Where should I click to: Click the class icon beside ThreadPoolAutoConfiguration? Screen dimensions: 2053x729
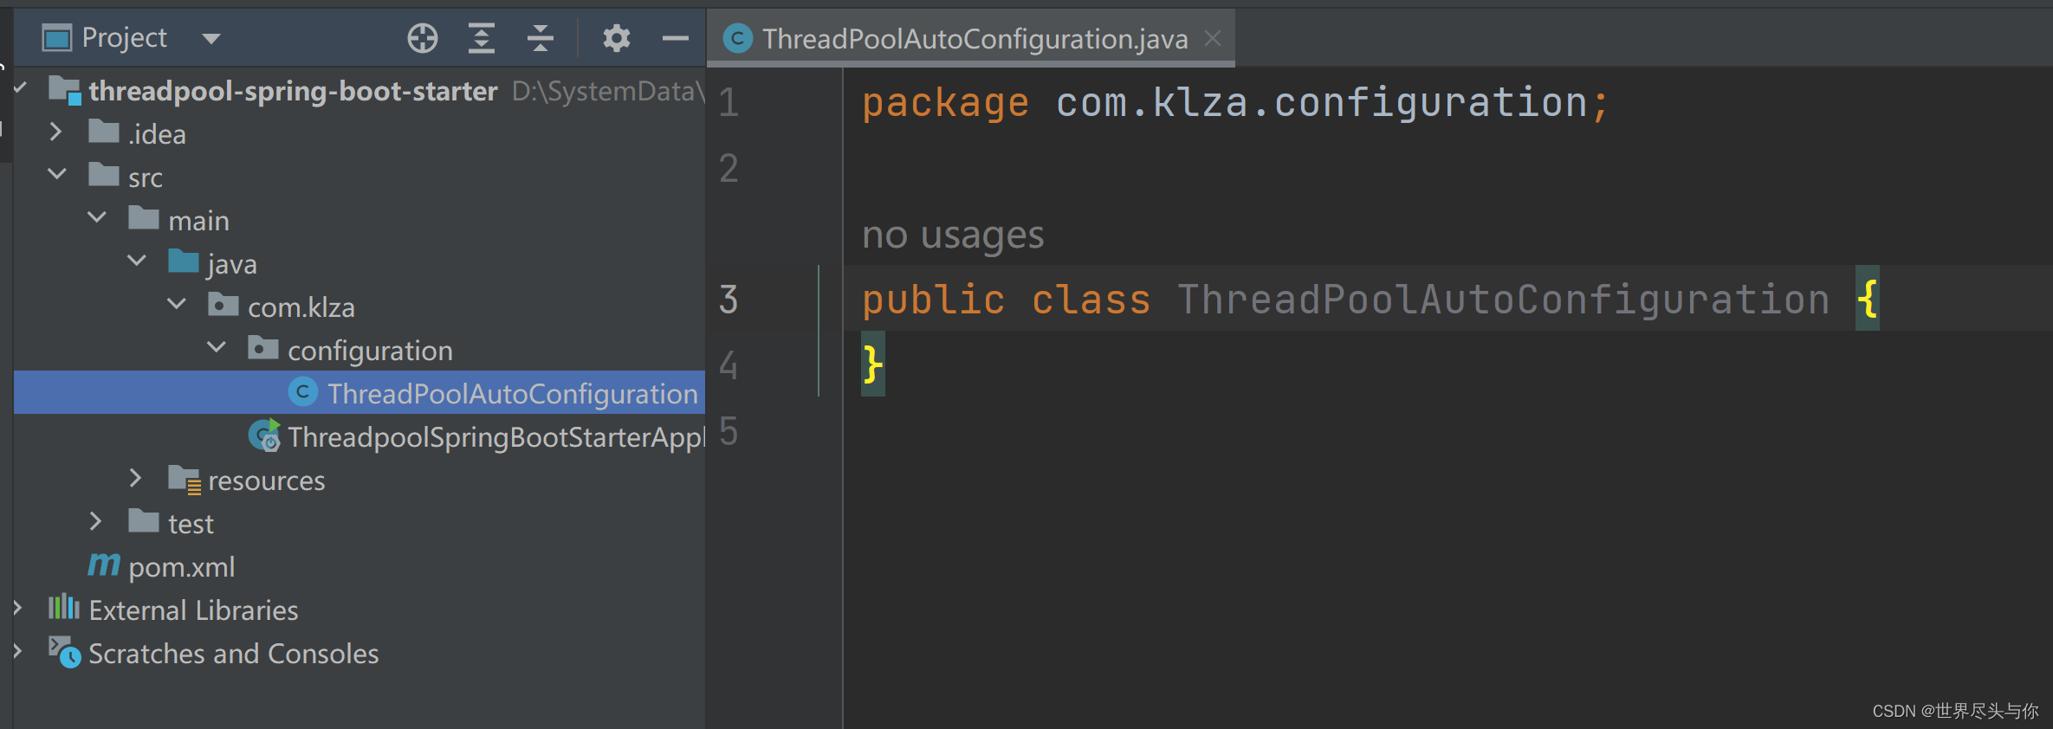coord(302,392)
